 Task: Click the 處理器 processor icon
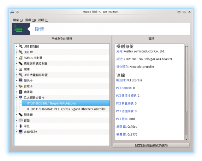[21, 92]
